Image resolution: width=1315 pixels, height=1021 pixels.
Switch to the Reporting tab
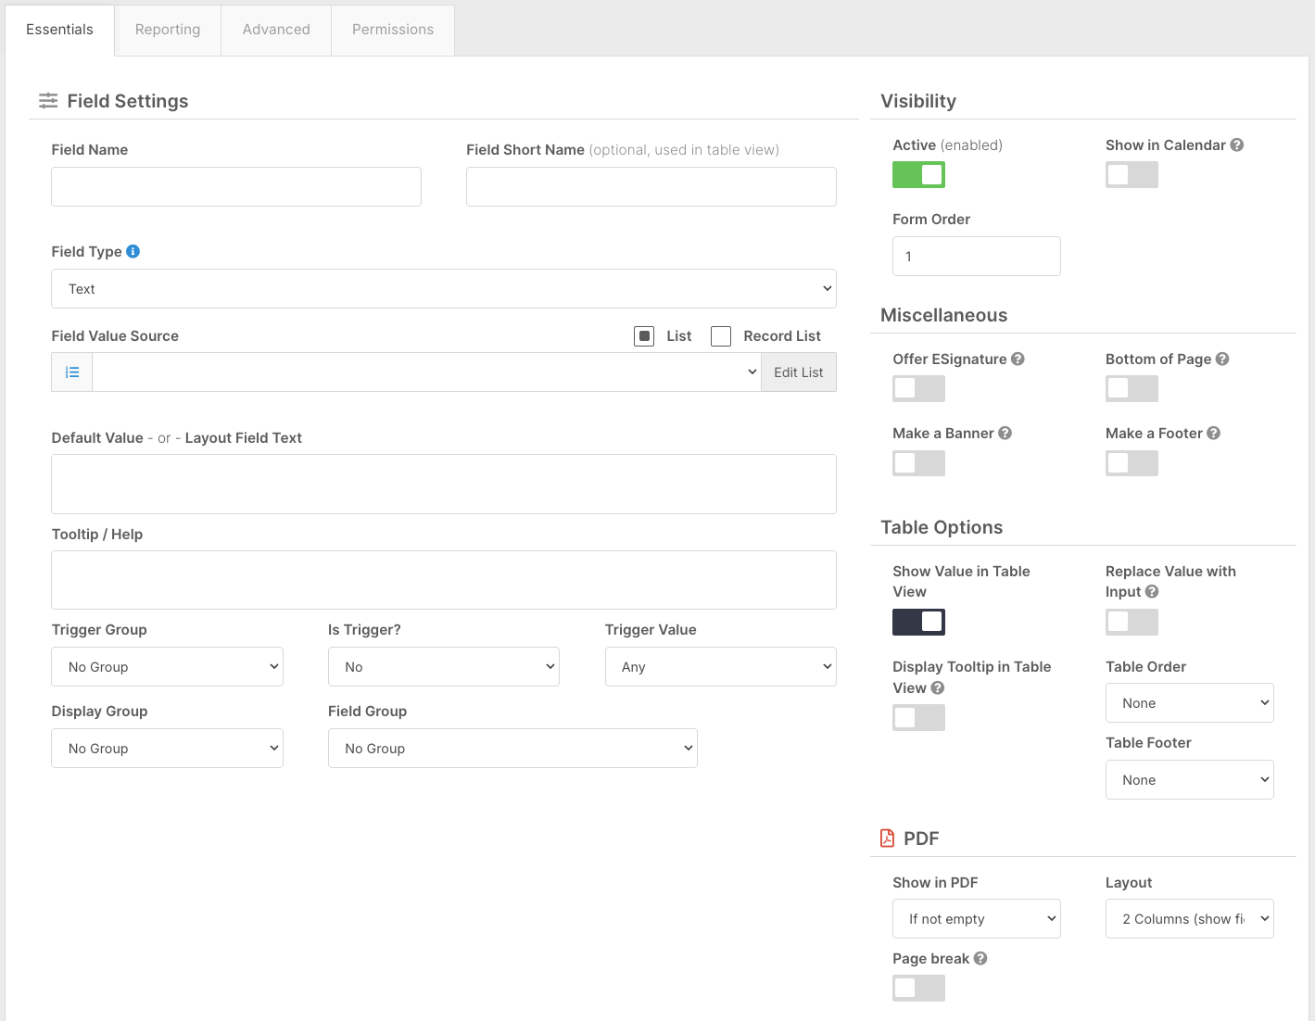coord(168,30)
